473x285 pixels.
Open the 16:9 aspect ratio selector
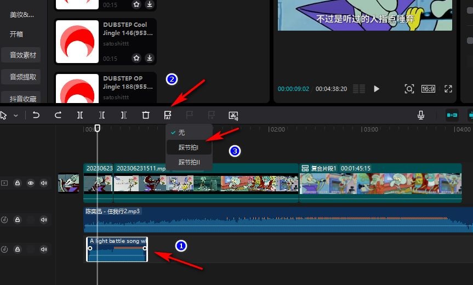(x=428, y=88)
